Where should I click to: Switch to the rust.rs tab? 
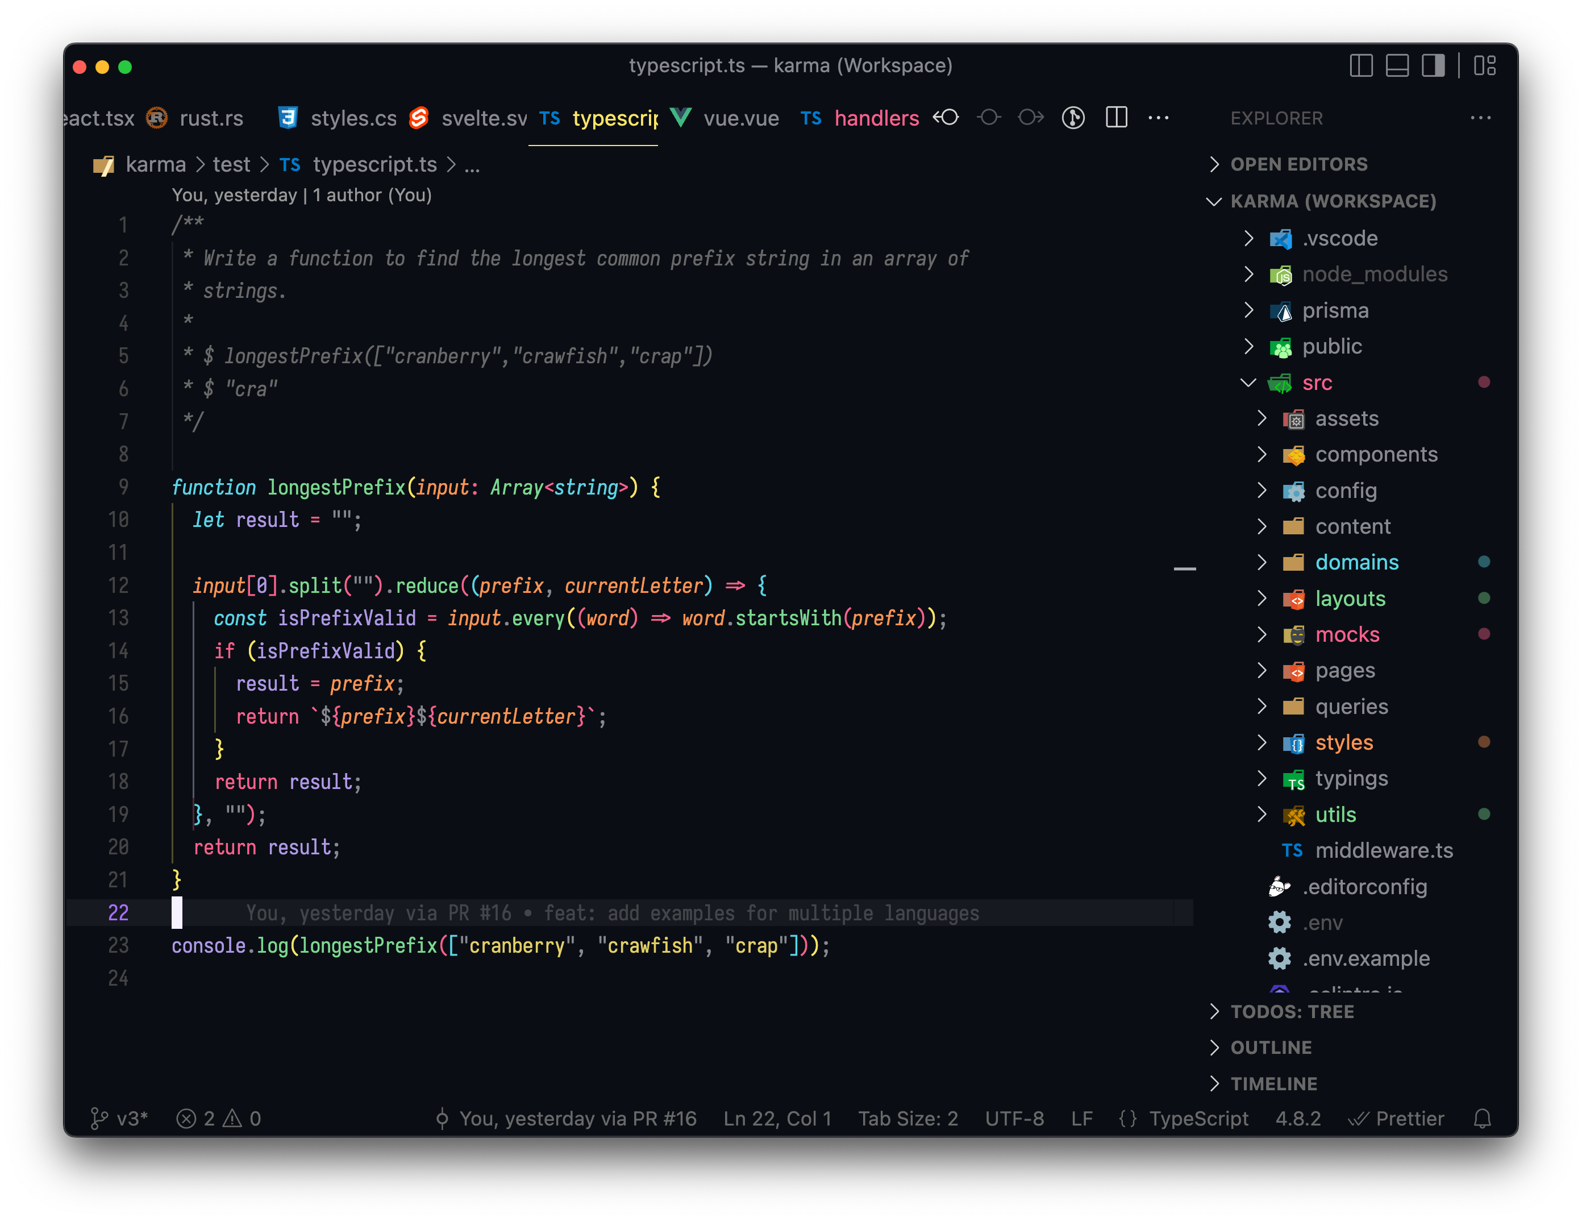[211, 118]
